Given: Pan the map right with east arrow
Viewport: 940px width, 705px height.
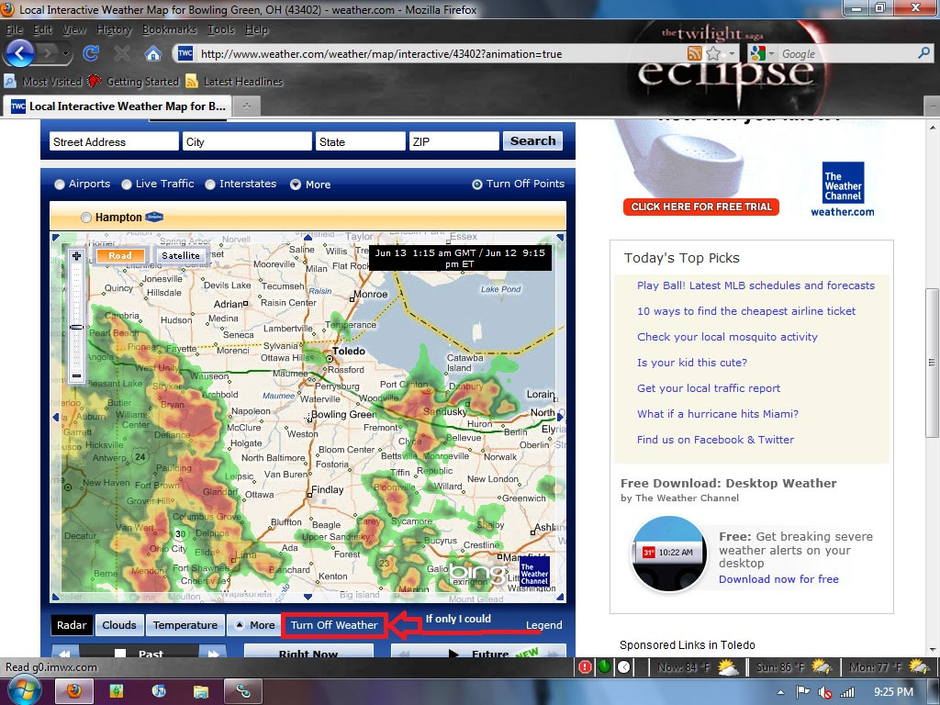Looking at the screenshot, I should [x=561, y=417].
